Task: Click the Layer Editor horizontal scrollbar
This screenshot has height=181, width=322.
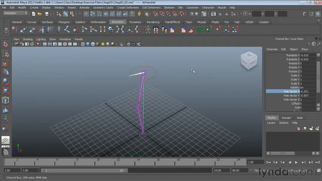Action: (x=283, y=153)
